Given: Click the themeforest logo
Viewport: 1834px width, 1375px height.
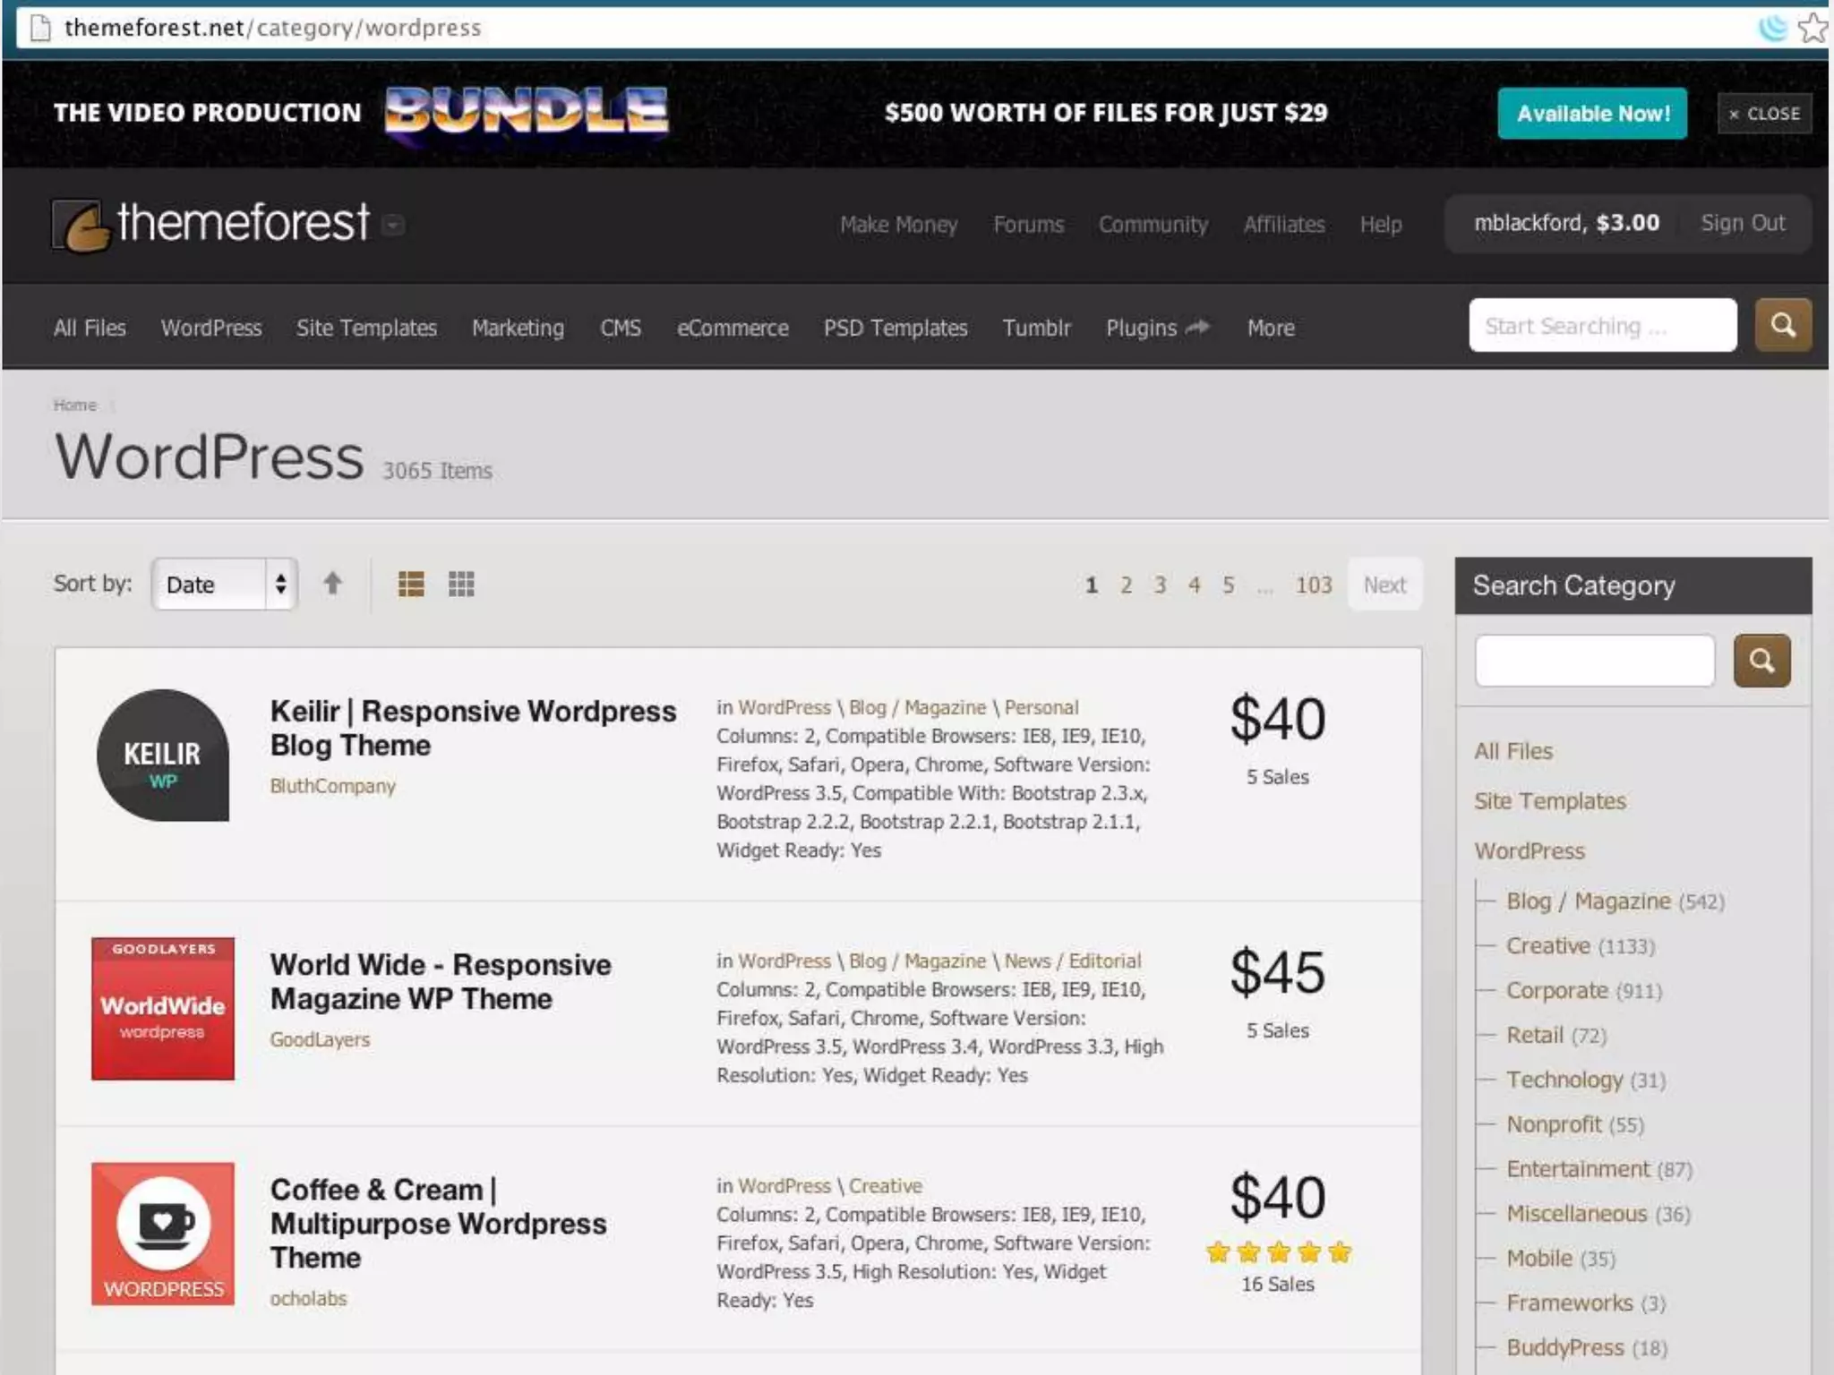Looking at the screenshot, I should tap(211, 224).
